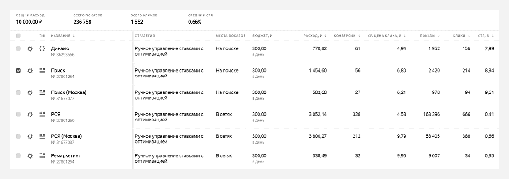
Task: Sort table by Конверсии column
Action: 347,36
